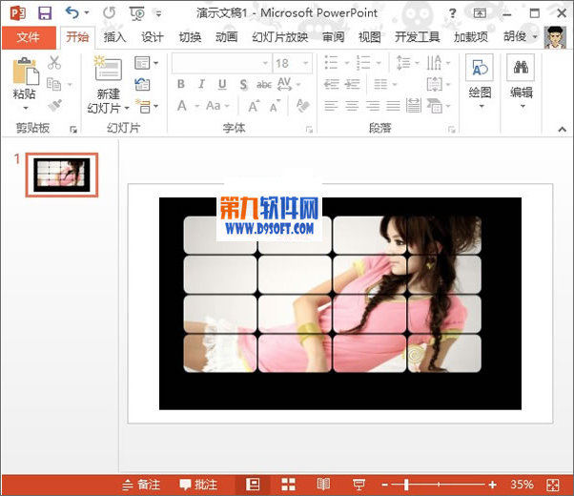Screen dimensions: 574x496
Task: Align text left
Action: [x=331, y=106]
